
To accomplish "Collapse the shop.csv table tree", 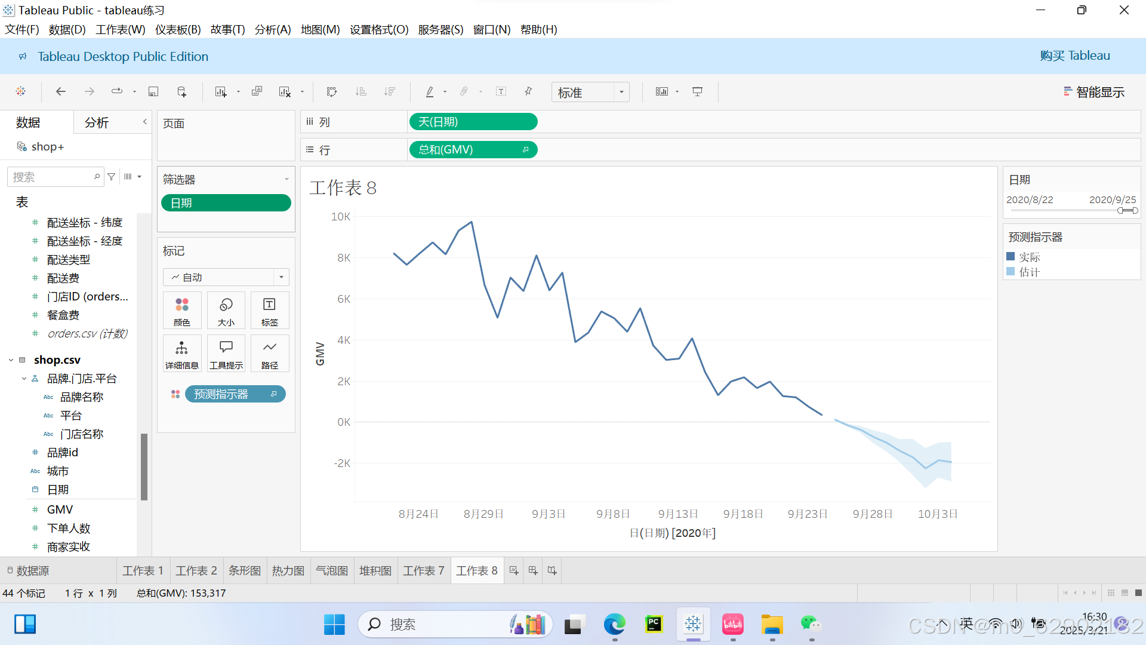I will pyautogui.click(x=11, y=360).
